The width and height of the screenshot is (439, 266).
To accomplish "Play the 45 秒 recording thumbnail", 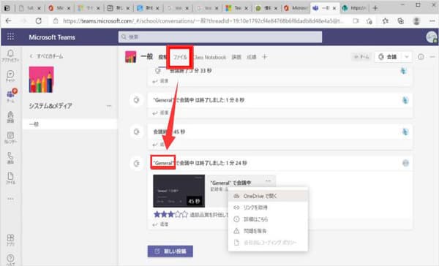I will (x=179, y=191).
